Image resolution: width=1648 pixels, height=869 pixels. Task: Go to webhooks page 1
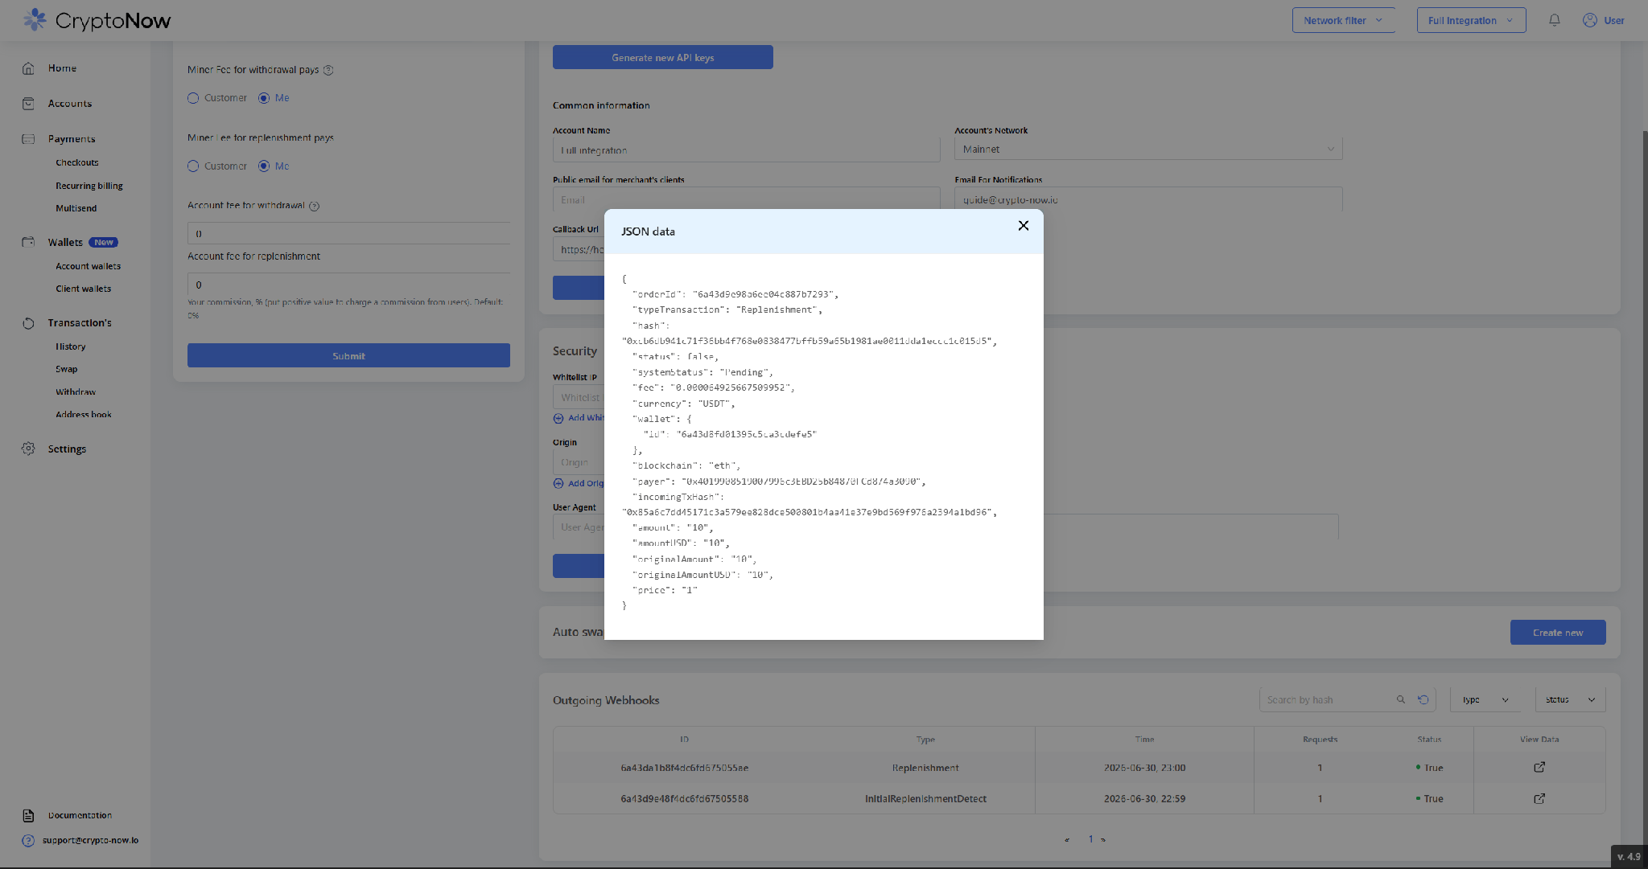click(x=1091, y=839)
